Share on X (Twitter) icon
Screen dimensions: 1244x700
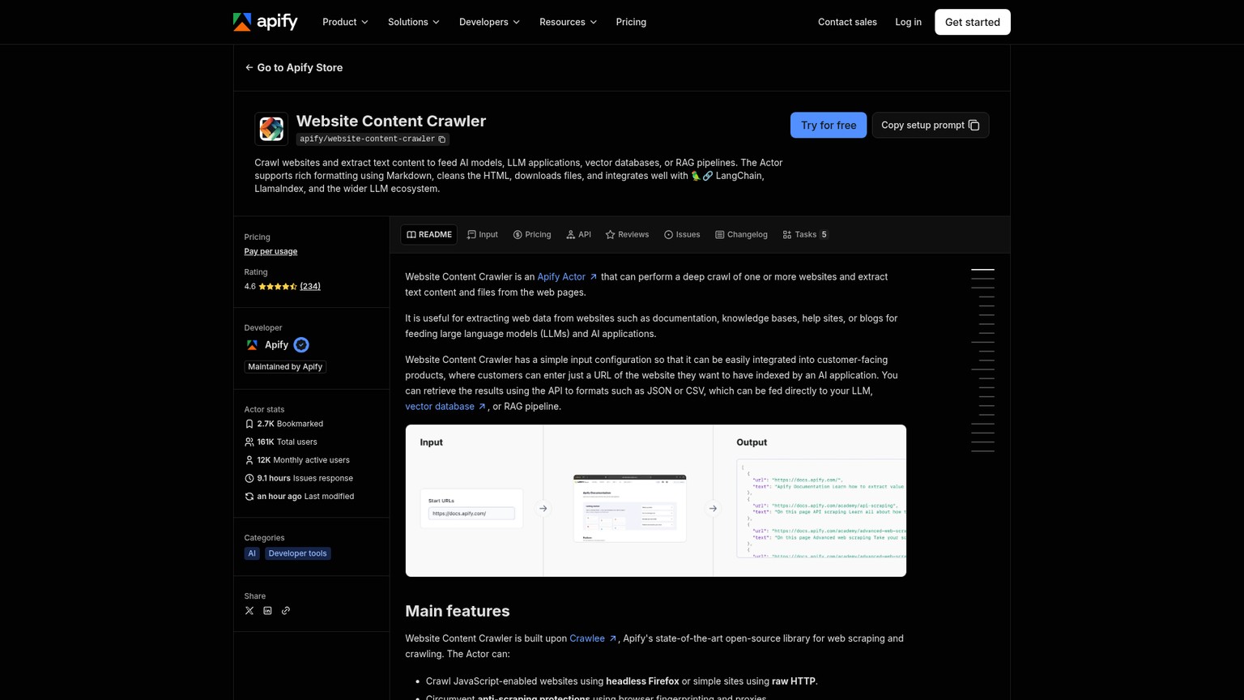[x=249, y=611]
